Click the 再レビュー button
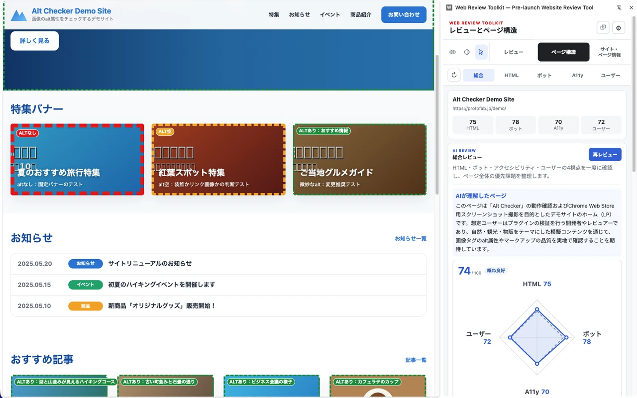The height and width of the screenshot is (398, 637). 605,155
